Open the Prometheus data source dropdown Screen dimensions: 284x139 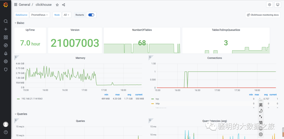[40, 15]
